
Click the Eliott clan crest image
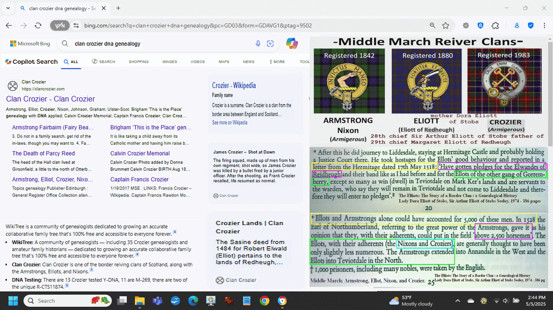point(427,81)
